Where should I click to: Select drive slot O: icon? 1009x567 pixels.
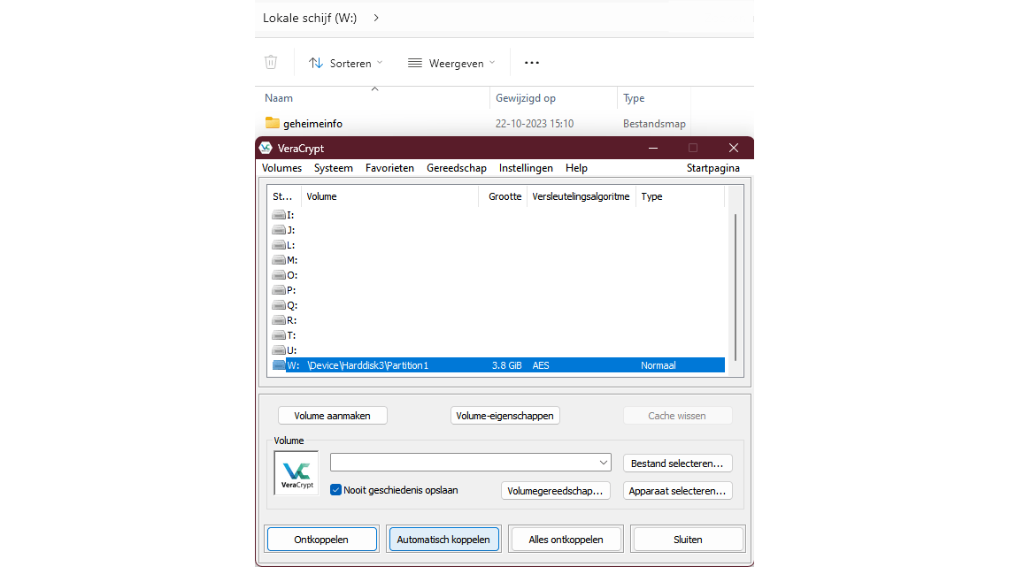point(279,274)
